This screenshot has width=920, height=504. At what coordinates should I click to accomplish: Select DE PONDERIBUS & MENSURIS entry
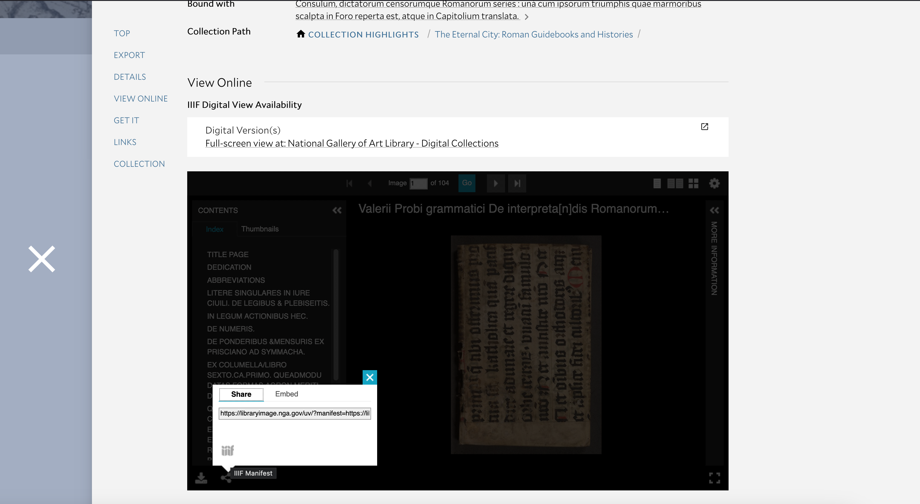pyautogui.click(x=265, y=347)
